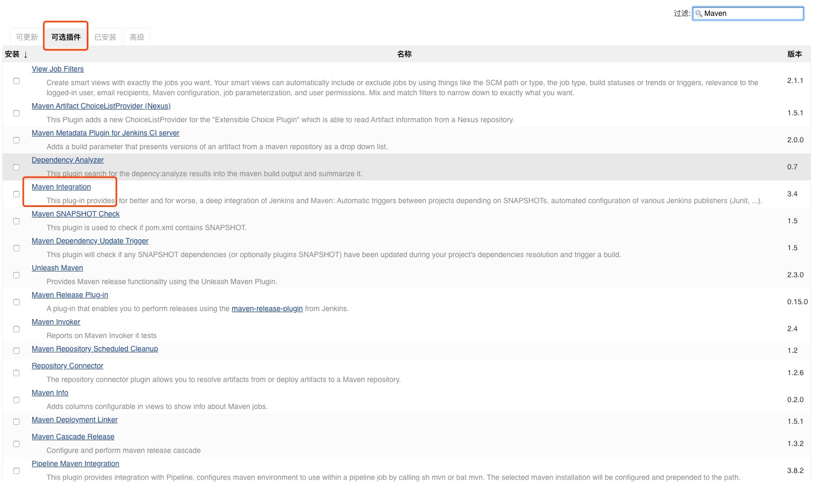Screen dimensions: 818x491
Task: Select the Maven Integration plugin checkbox
Action: [16, 194]
